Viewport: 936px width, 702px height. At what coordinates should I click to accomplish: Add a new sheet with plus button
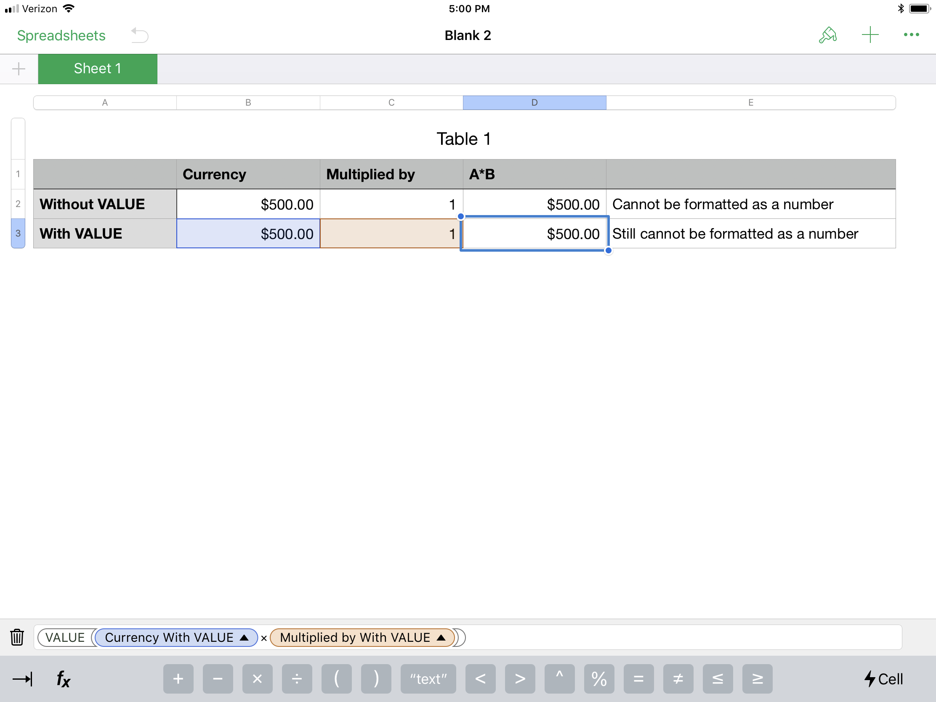[x=19, y=69]
